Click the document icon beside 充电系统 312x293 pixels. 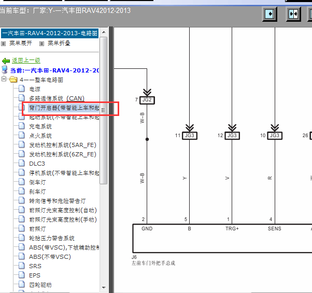coord(22,126)
